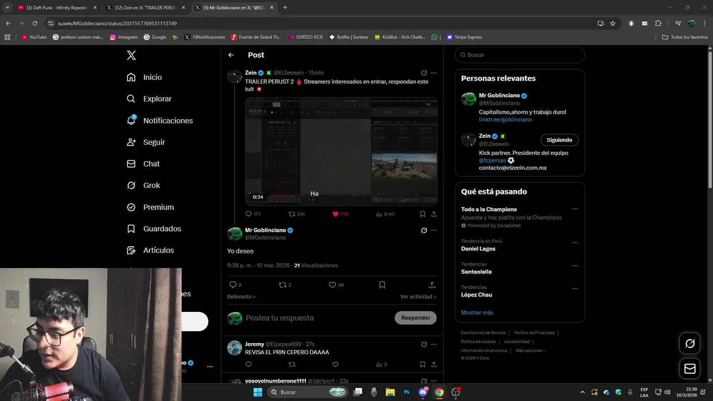Viewport: 713px width, 401px height.
Task: Open Guardados bookmarks in sidebar
Action: click(x=153, y=229)
